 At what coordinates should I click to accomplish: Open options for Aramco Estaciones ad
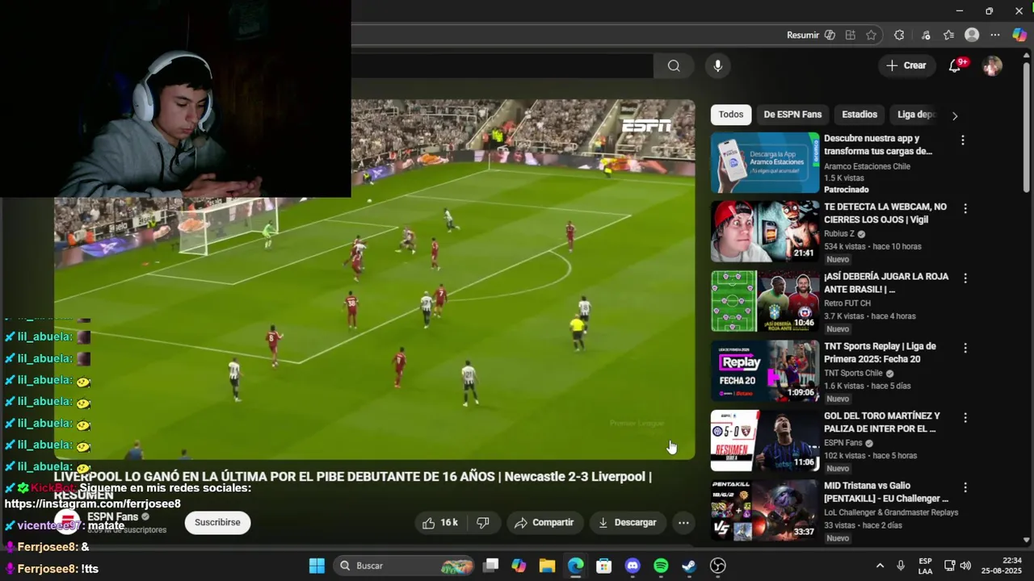(962, 140)
